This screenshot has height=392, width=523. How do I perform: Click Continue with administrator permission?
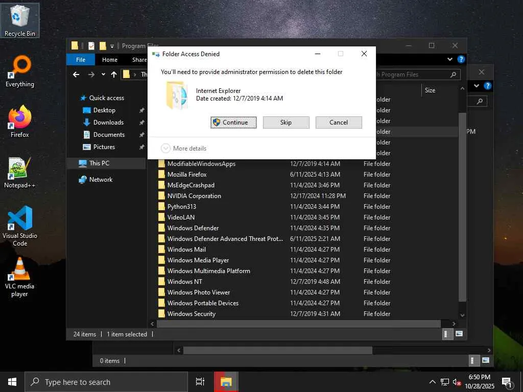click(233, 122)
